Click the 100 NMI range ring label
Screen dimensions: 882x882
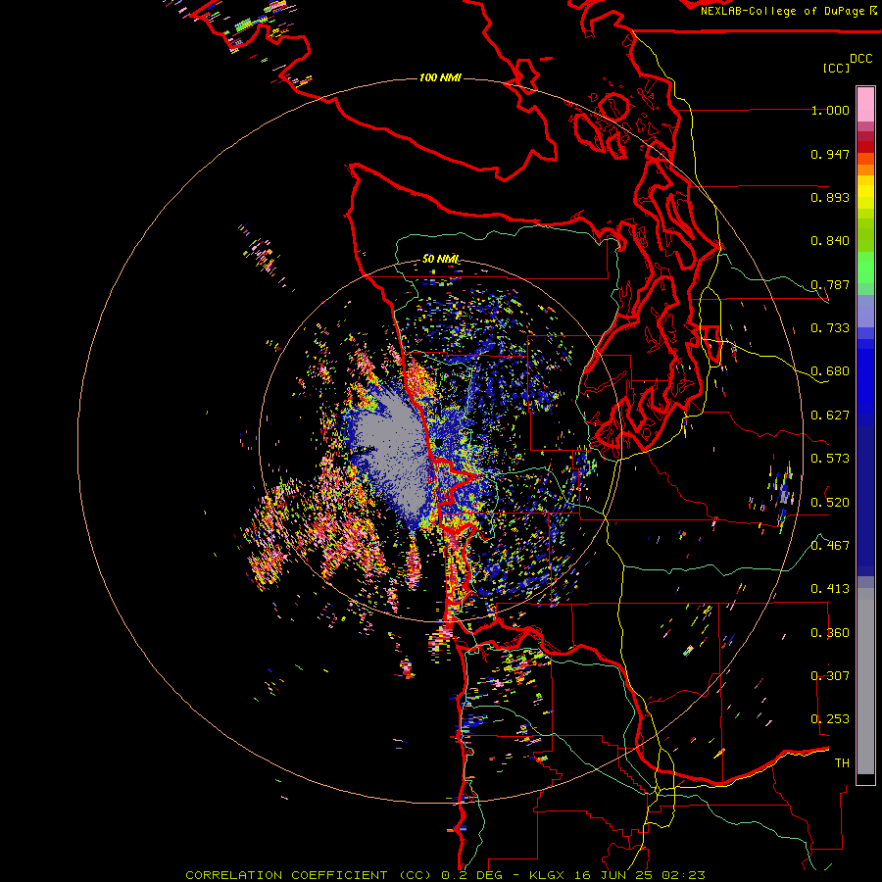[440, 77]
